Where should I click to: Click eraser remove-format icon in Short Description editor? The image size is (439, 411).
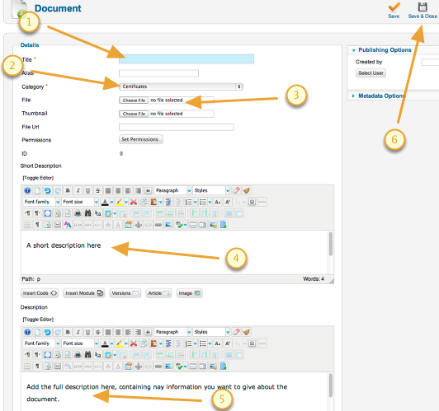click(236, 190)
